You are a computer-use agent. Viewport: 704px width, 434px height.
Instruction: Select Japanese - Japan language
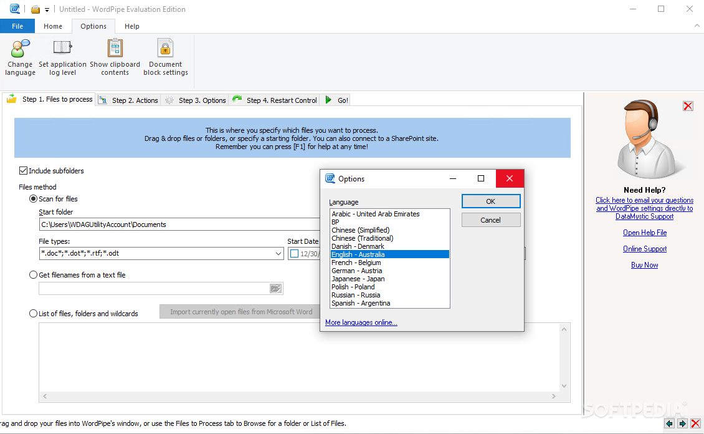click(x=389, y=279)
